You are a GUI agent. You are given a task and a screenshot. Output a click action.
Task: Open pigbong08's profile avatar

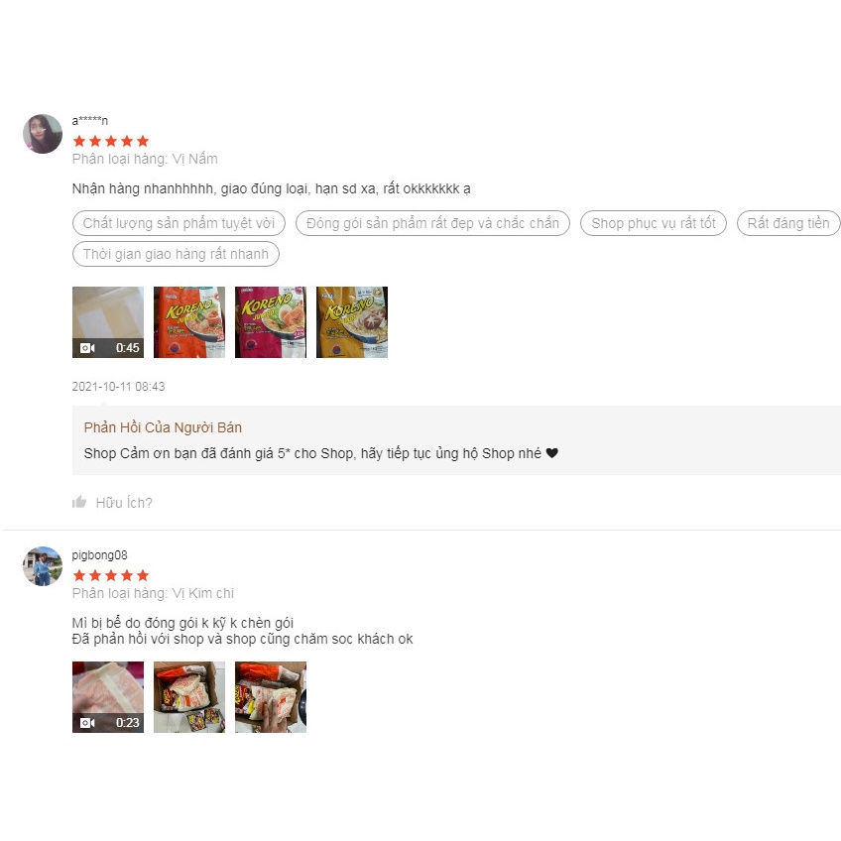pos(43,566)
